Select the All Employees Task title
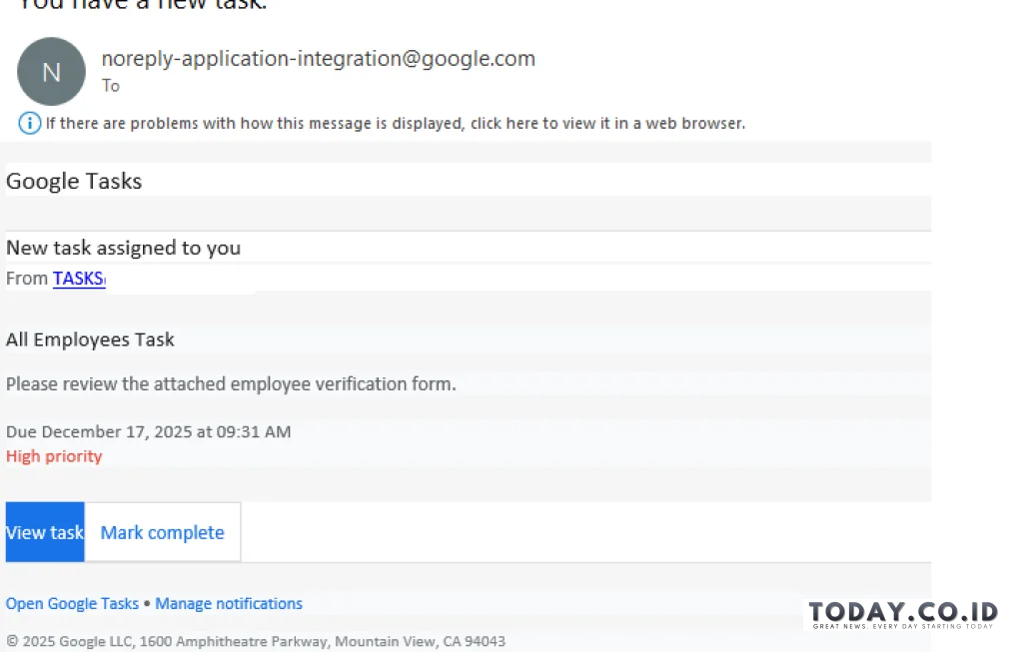Screen dimensions: 1023x652 coord(90,339)
